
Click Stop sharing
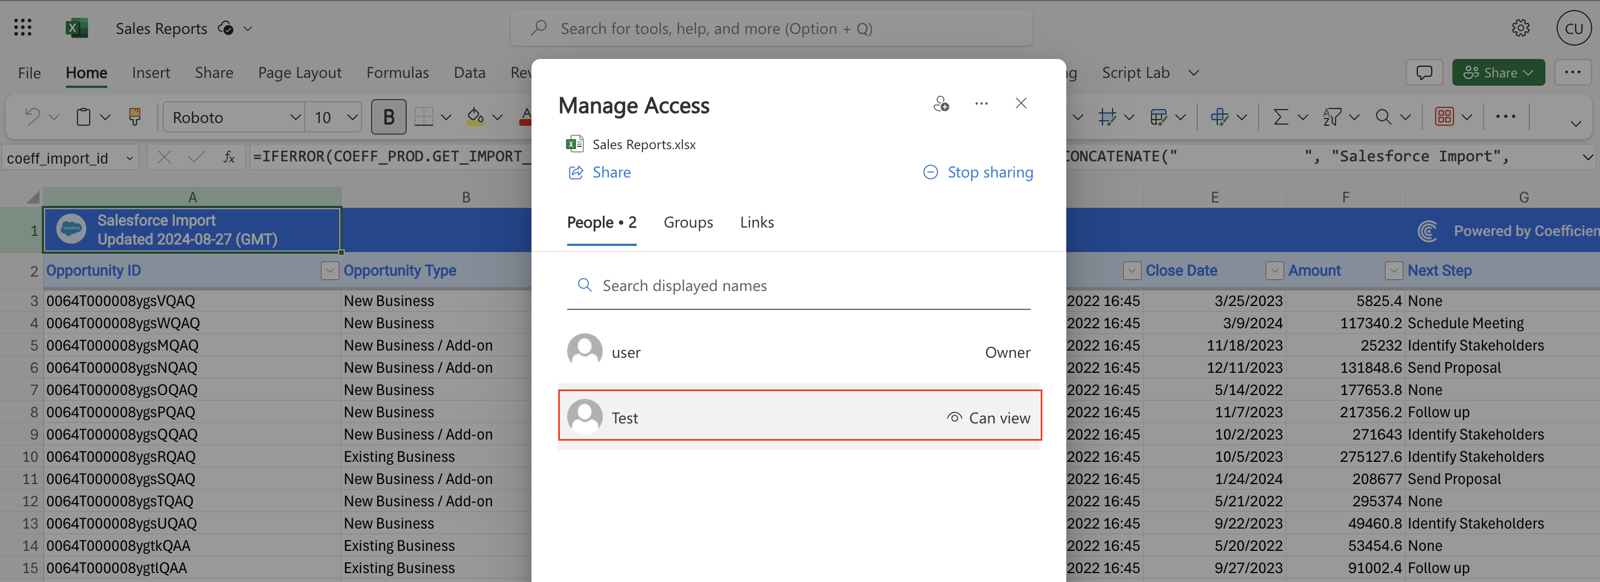(x=978, y=172)
